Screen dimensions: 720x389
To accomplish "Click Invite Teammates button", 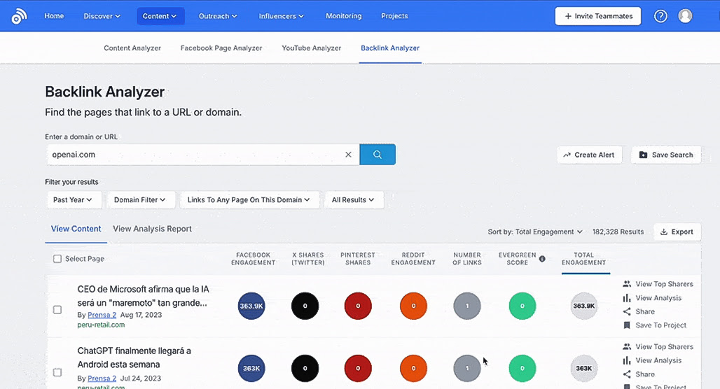I will 598,16.
